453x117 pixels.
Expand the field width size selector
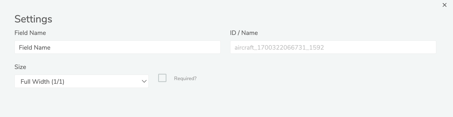(81, 81)
